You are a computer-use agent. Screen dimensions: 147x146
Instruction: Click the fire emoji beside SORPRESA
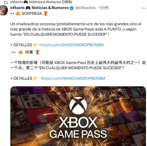pyautogui.click(x=18, y=14)
